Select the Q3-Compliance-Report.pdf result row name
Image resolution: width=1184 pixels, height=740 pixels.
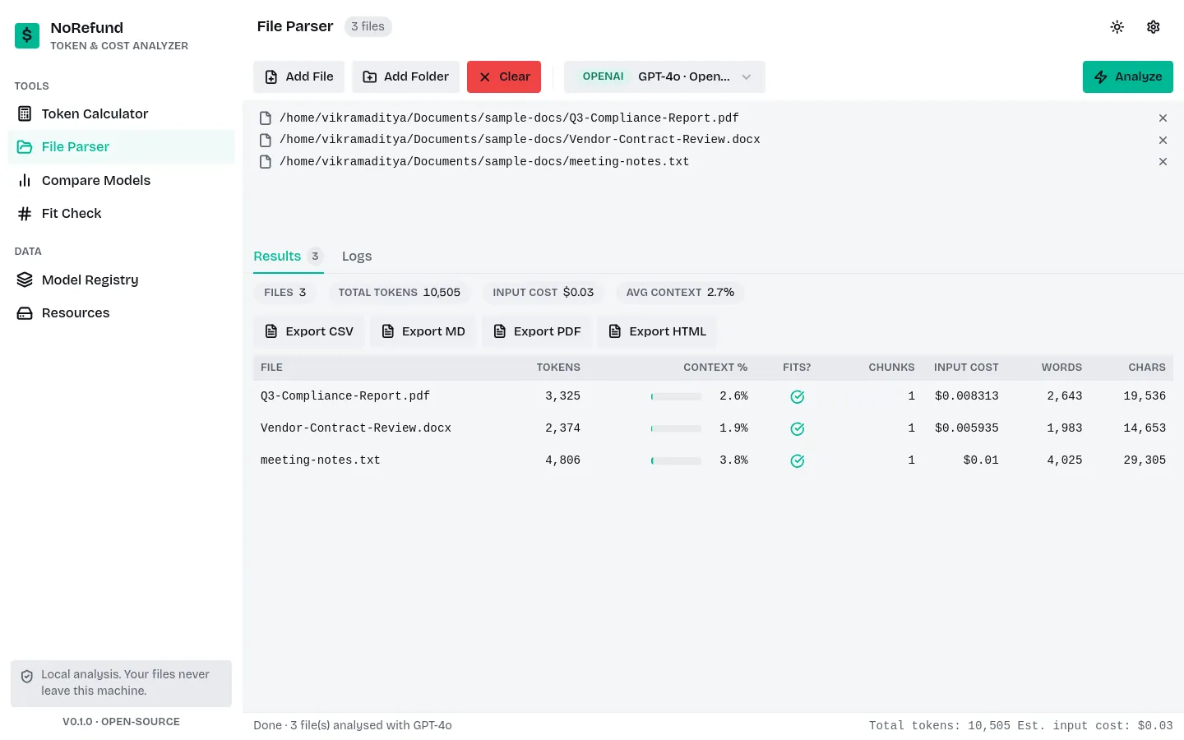coord(345,396)
